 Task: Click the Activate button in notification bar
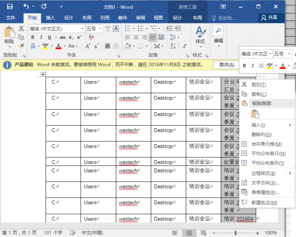(x=227, y=65)
